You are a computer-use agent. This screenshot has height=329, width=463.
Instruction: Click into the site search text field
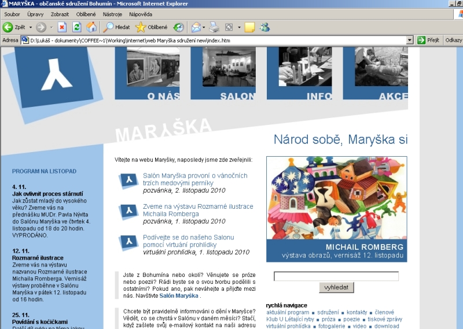(336, 276)
